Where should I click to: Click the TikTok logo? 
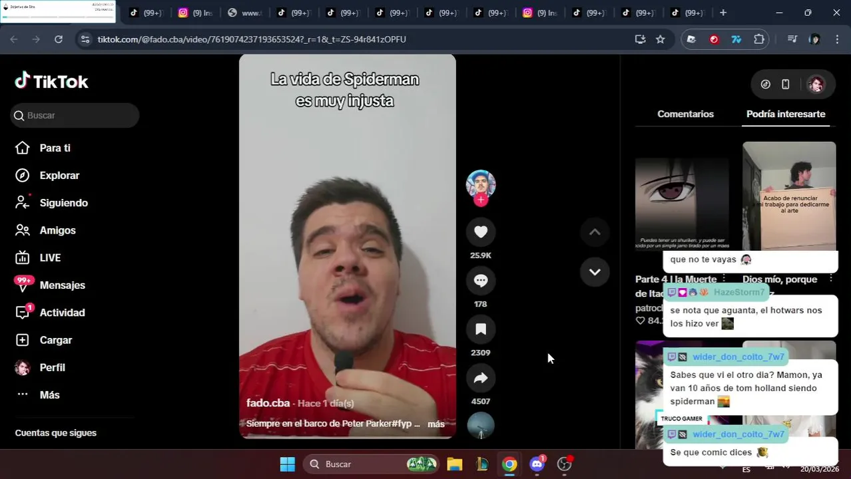pyautogui.click(x=51, y=81)
